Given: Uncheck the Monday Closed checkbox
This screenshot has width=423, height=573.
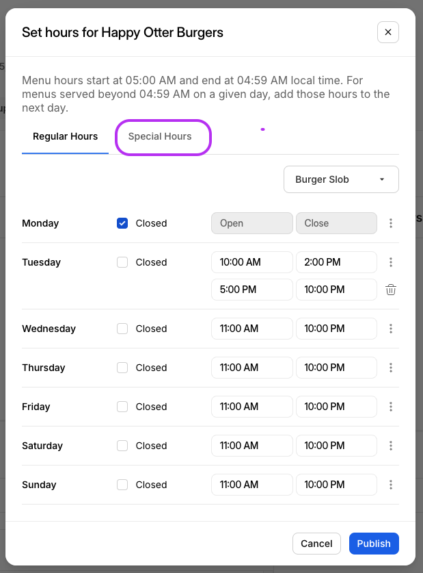Looking at the screenshot, I should click(x=122, y=223).
